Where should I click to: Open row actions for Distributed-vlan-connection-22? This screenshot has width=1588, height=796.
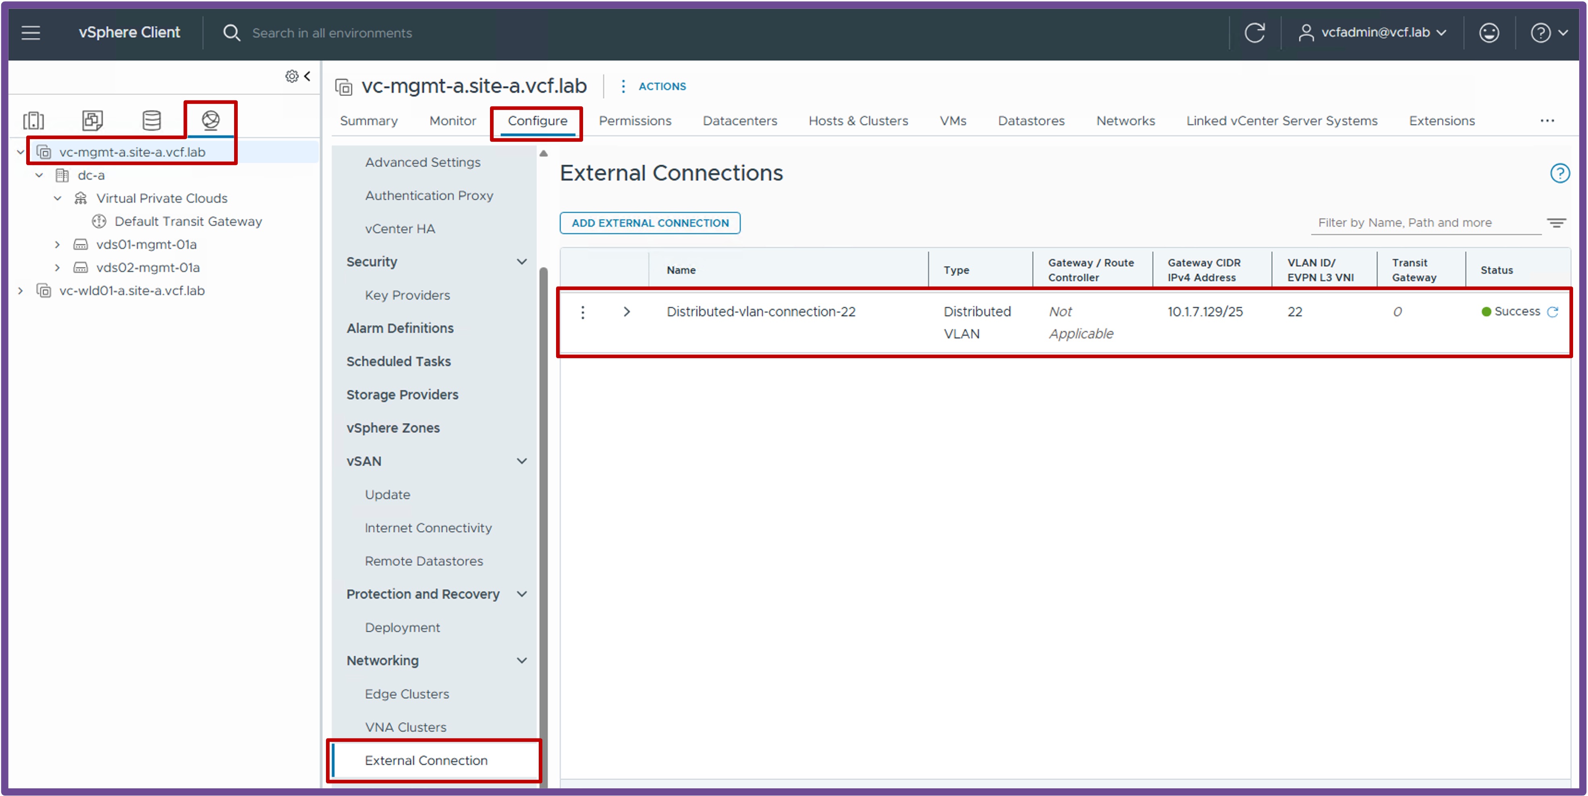tap(583, 312)
